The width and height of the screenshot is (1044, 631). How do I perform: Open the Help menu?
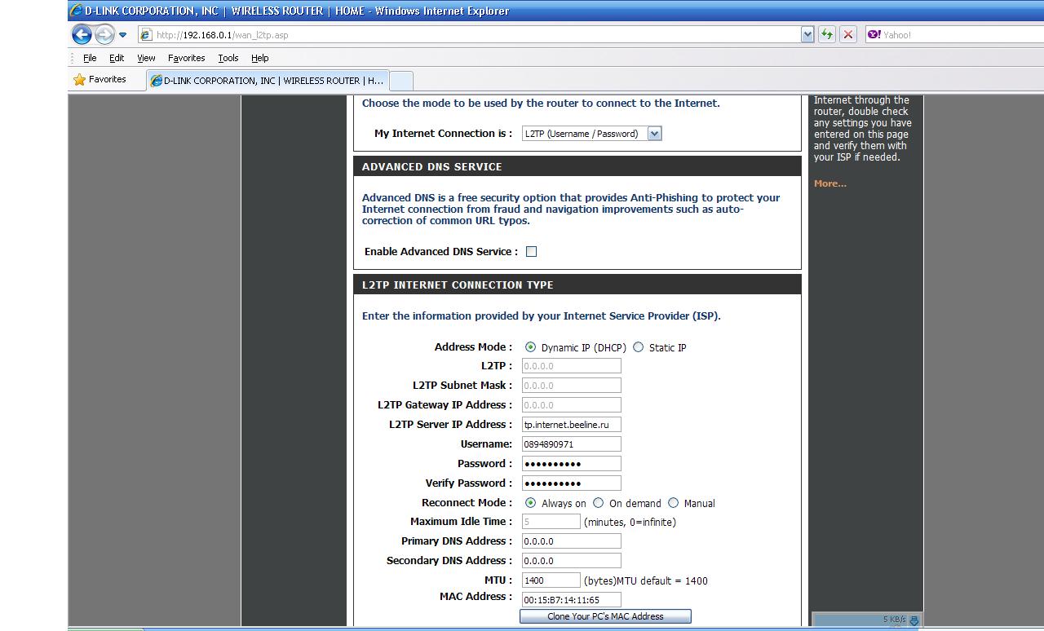(x=259, y=58)
